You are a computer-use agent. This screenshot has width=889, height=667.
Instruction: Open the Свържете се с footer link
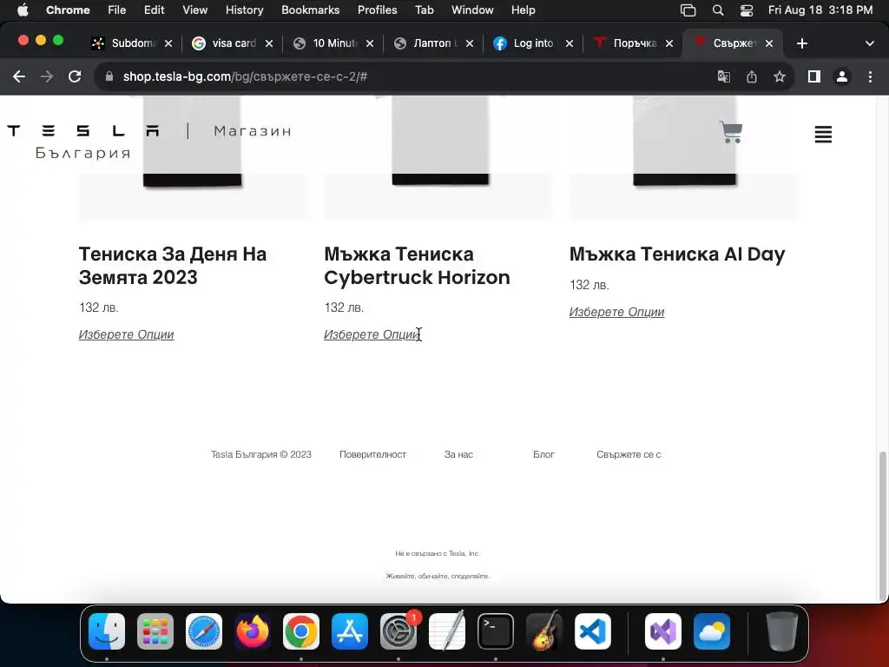click(629, 454)
